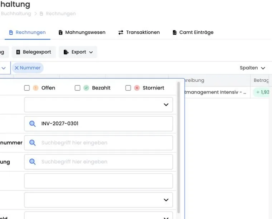Click the green Bezahlt checkmark icon
Viewport: 272px width, 219px height.
pos(86,88)
